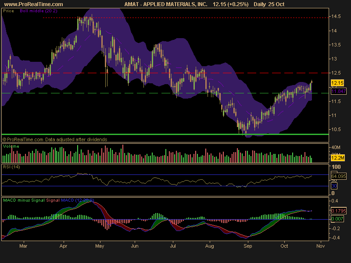Select the Price panel label
Viewport: 351px width, 263px height.
[x=8, y=11]
